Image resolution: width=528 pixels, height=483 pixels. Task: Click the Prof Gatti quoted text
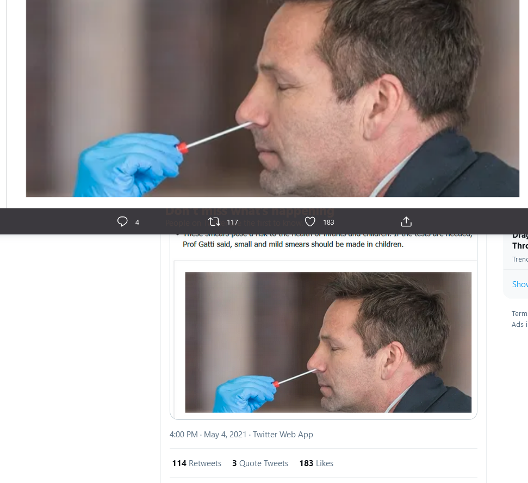tap(293, 244)
